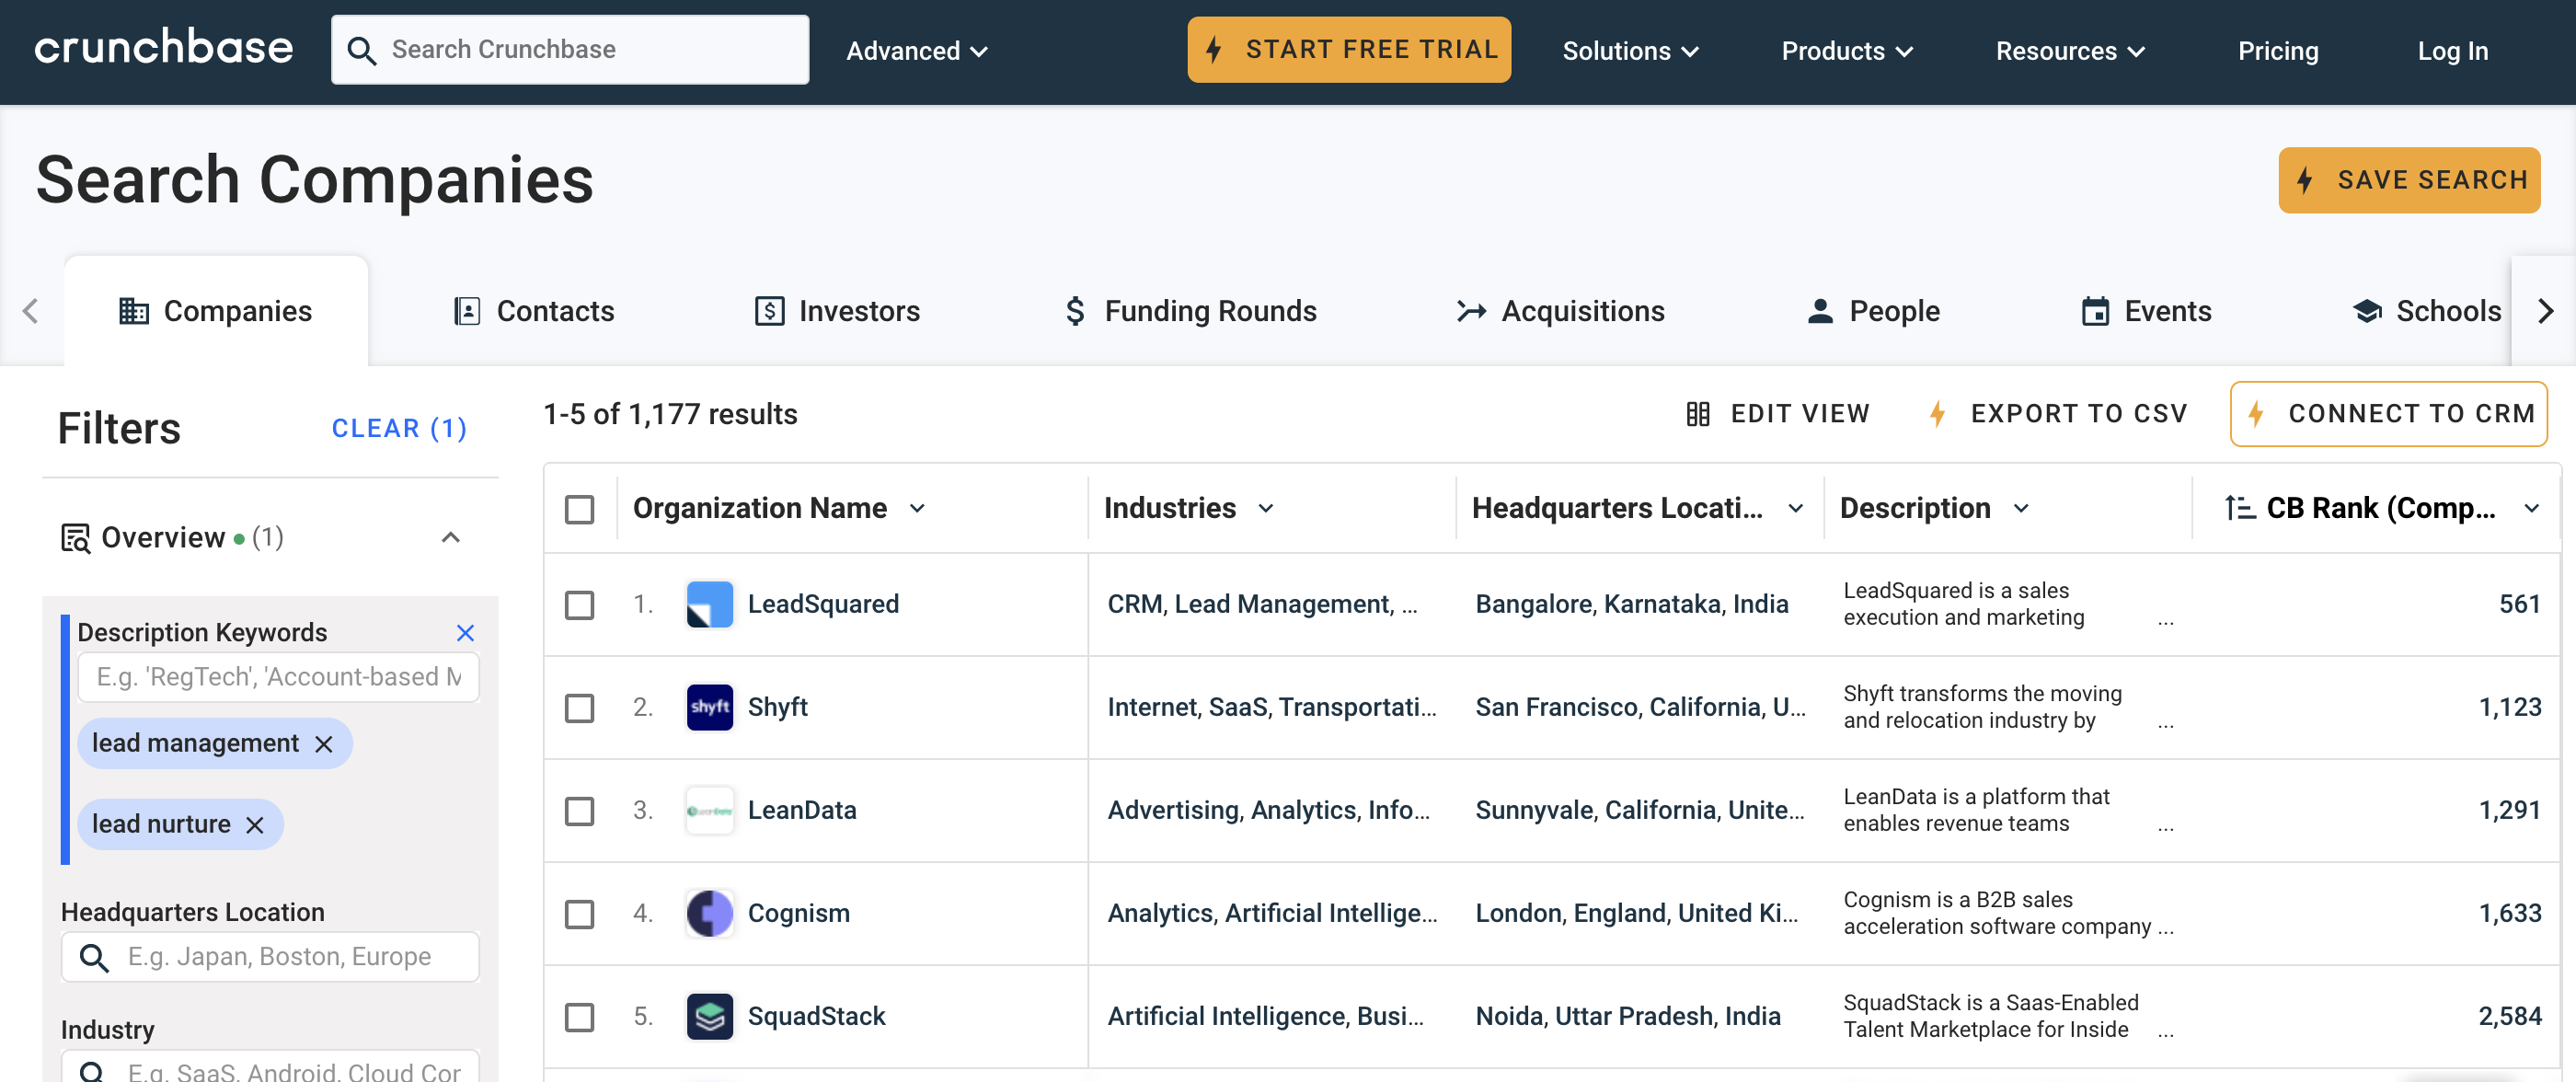
Task: Focus the Description Keywords input field
Action: (x=278, y=677)
